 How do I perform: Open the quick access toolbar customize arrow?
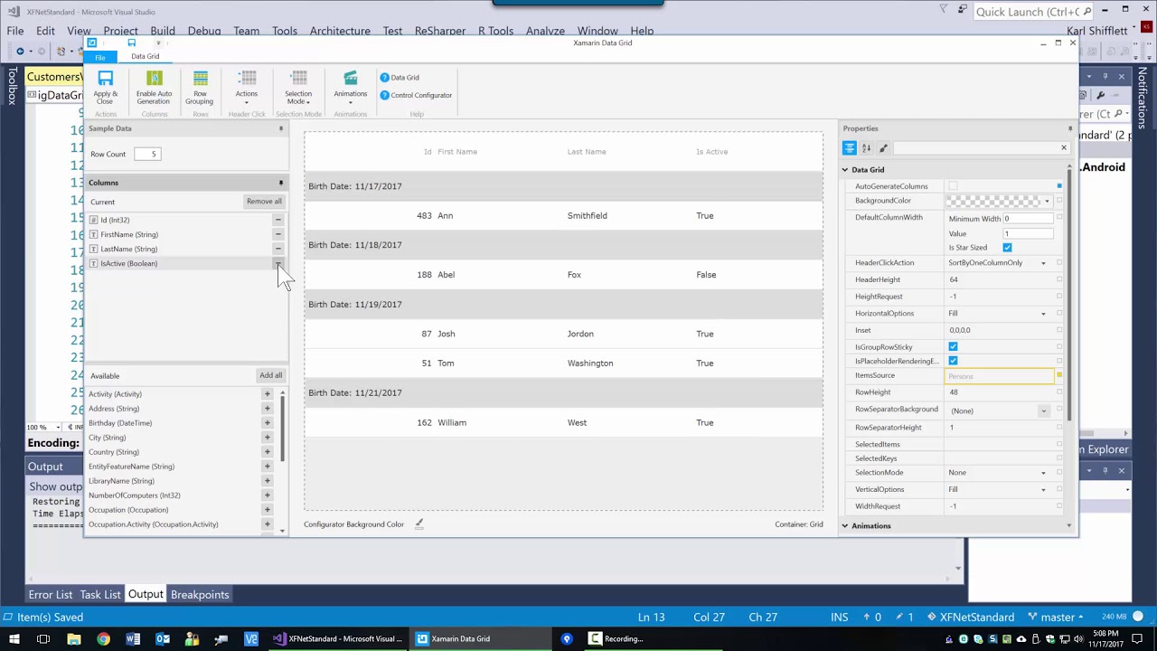pyautogui.click(x=158, y=43)
